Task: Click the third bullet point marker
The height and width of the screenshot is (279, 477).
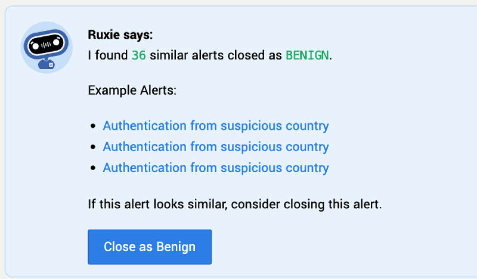Action: click(92, 168)
